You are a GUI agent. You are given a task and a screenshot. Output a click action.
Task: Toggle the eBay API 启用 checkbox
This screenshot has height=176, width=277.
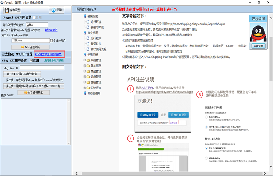(x=31, y=61)
